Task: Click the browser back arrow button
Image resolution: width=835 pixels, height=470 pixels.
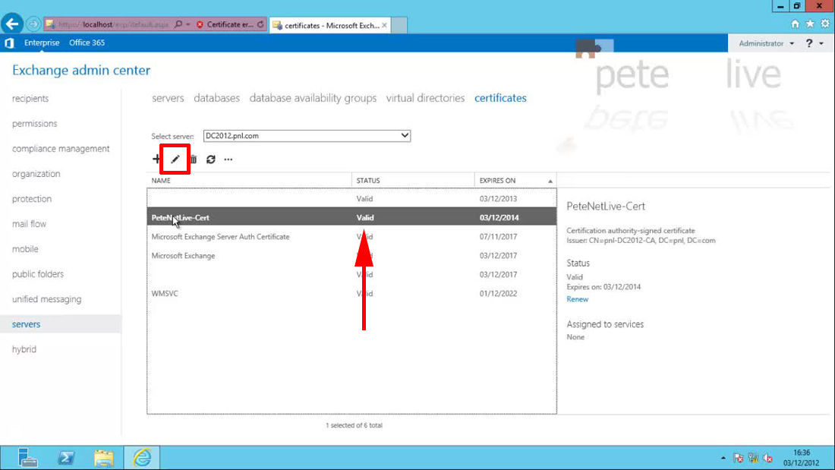Action: 11,24
